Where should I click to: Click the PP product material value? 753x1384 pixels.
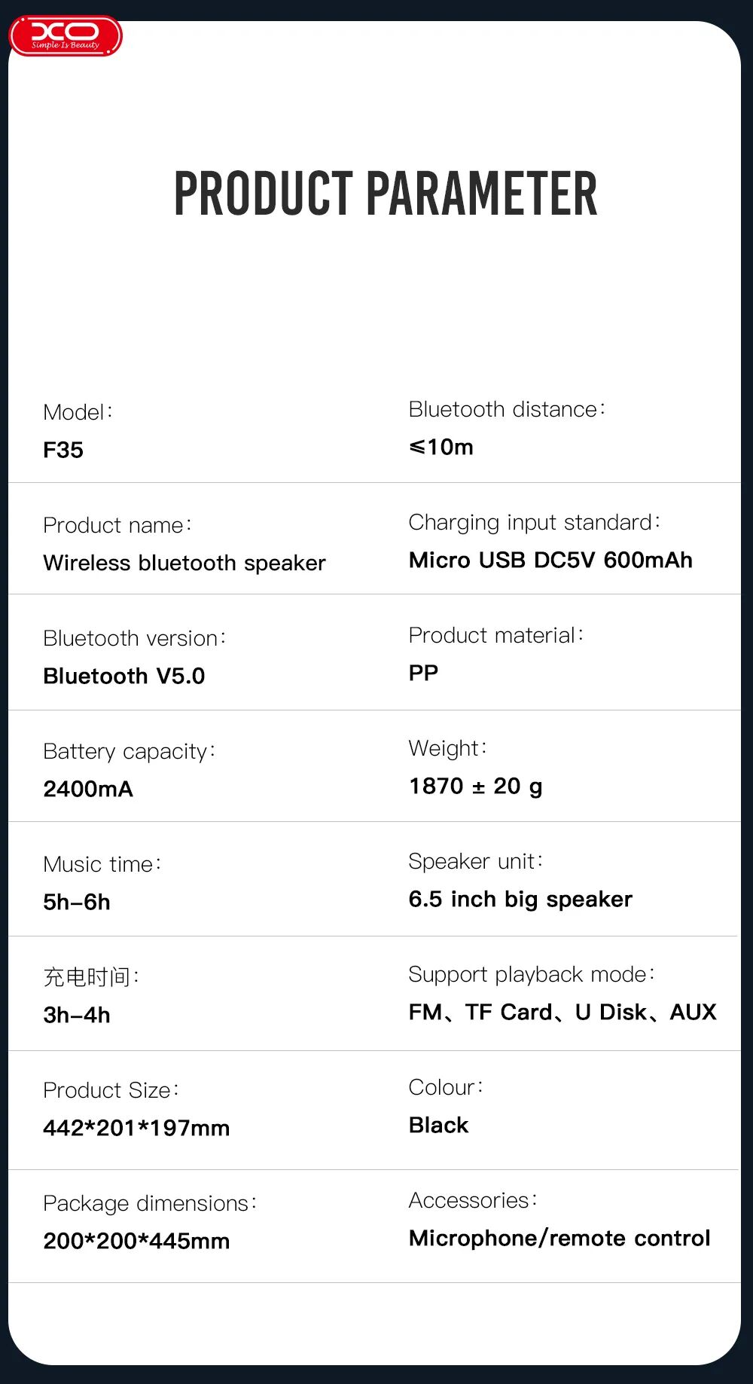(x=423, y=673)
